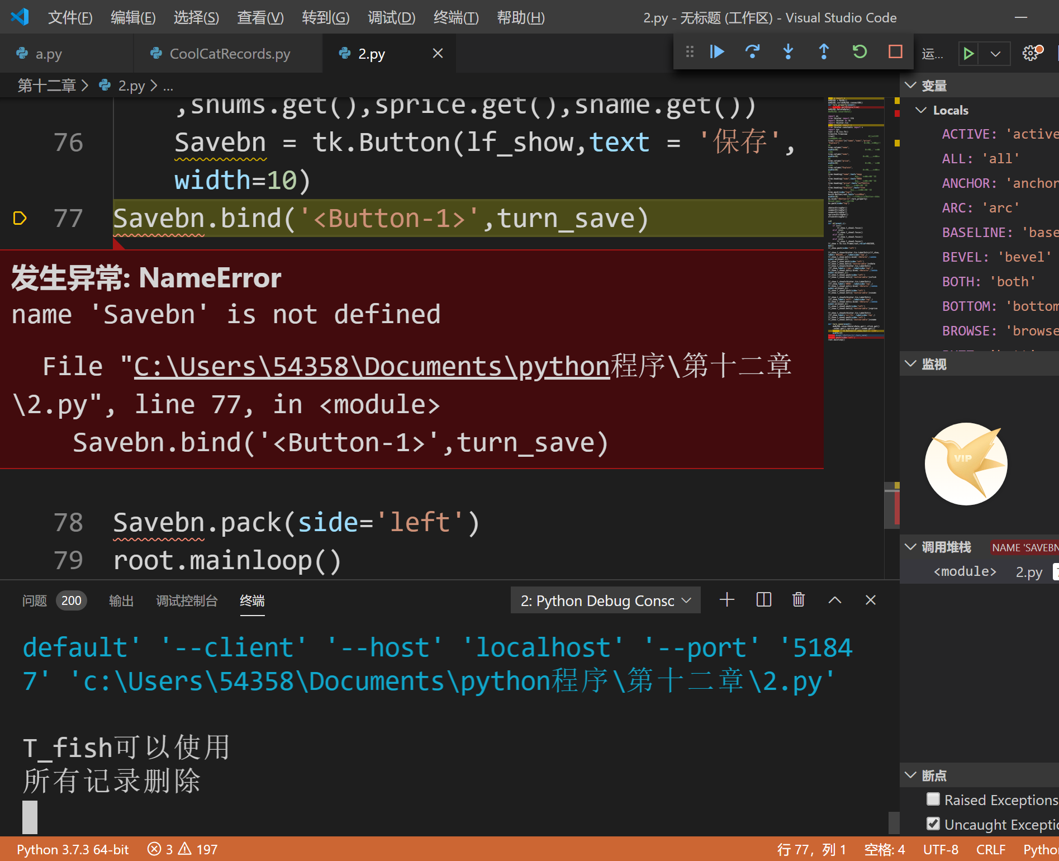Click the Step Out arrow icon
Viewport: 1059px width, 861px height.
tap(824, 52)
